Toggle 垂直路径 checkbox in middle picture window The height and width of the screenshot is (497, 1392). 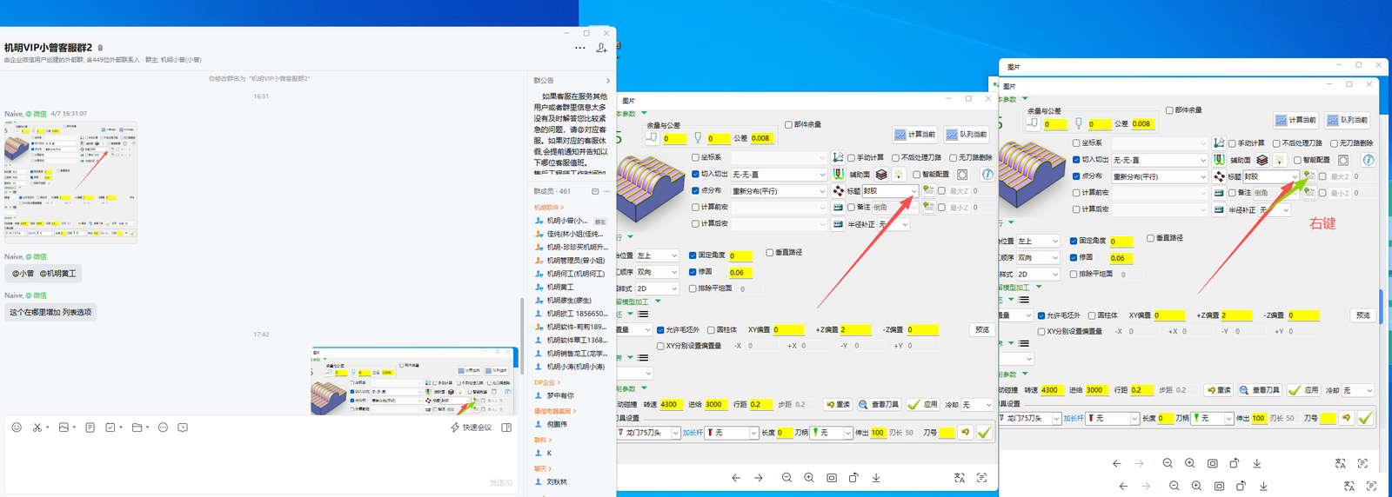click(770, 253)
